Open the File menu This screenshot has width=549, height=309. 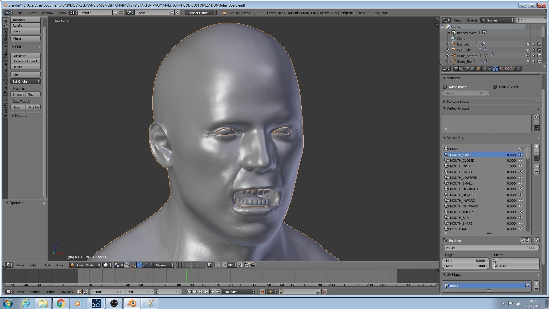19,13
